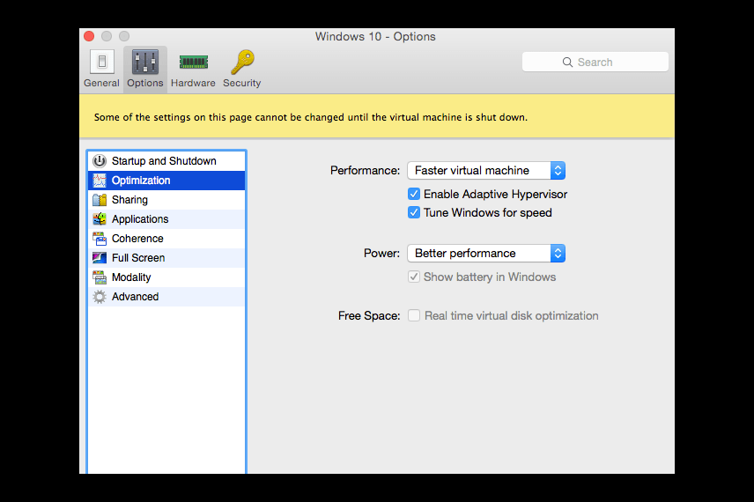Select the Hardware memory chip icon

point(193,62)
